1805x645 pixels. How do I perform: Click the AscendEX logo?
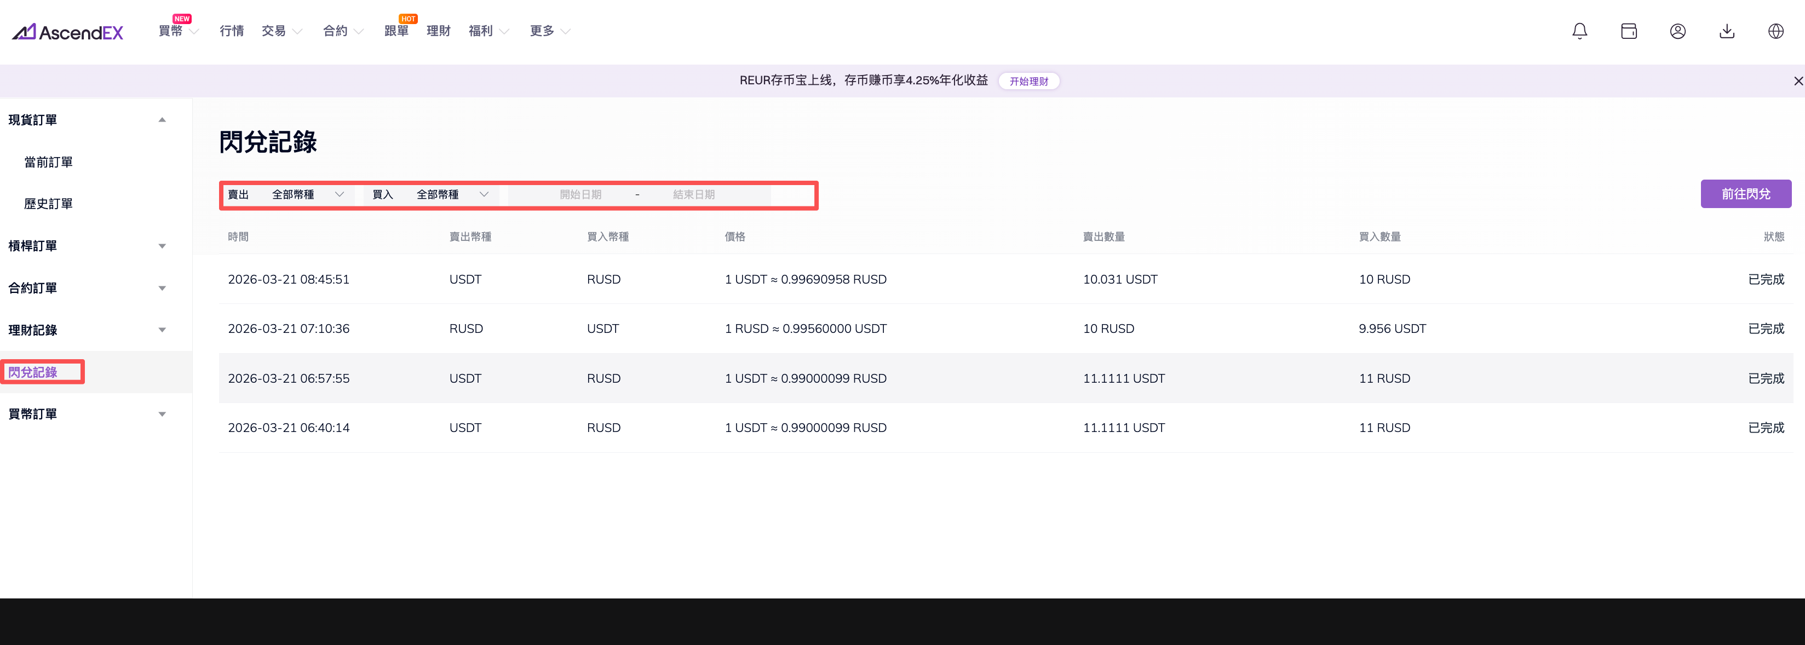click(x=68, y=32)
